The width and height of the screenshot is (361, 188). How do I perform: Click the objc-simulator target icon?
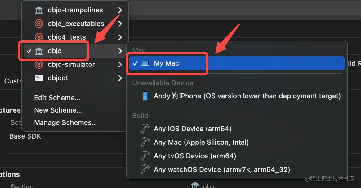point(39,65)
